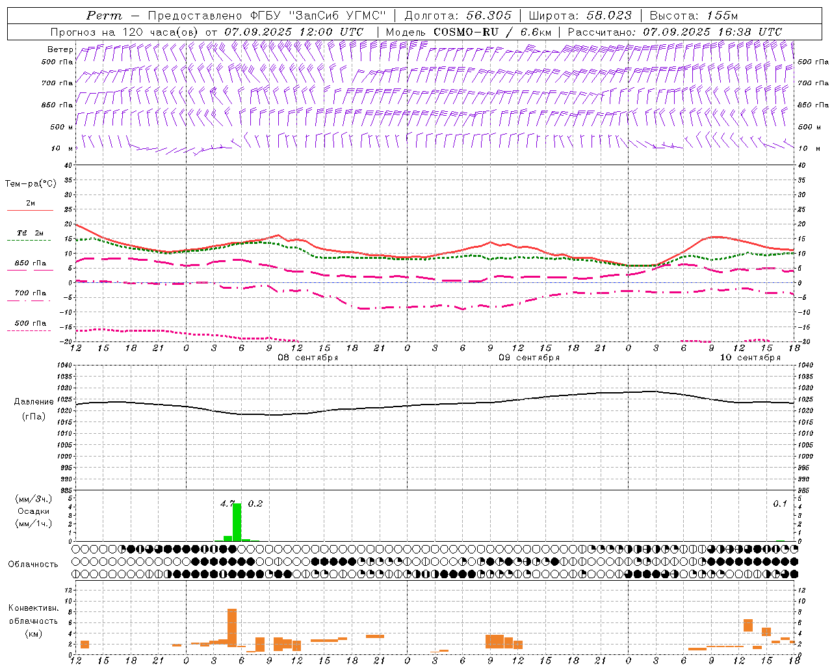
Task: Click the "Широта: 58.023" latitude value
Action: tap(580, 16)
